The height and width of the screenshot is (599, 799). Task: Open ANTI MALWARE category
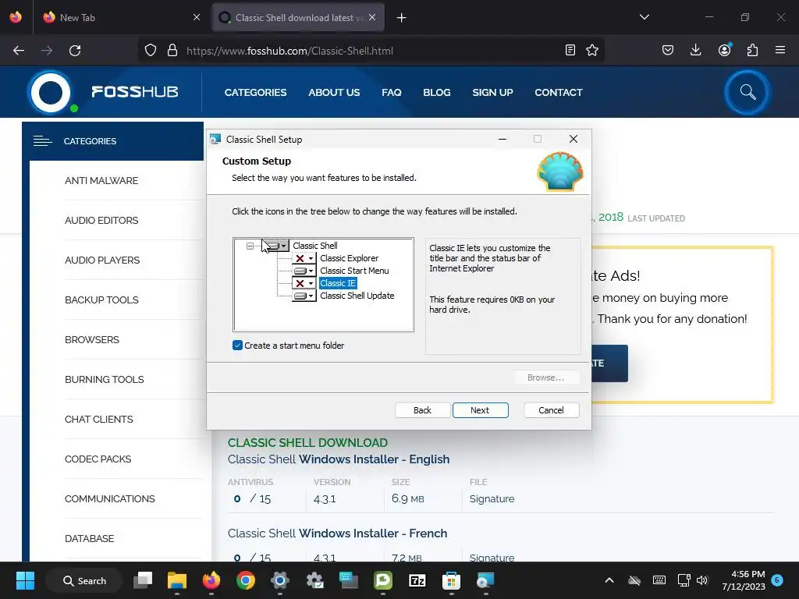(x=101, y=181)
